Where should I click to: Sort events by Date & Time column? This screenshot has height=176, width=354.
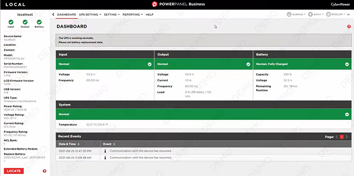click(69, 144)
